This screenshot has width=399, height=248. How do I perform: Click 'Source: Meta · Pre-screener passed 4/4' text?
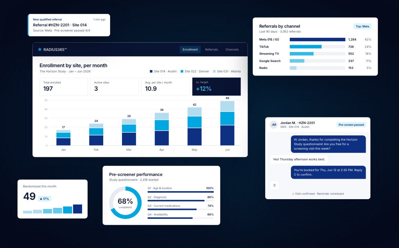click(x=62, y=30)
